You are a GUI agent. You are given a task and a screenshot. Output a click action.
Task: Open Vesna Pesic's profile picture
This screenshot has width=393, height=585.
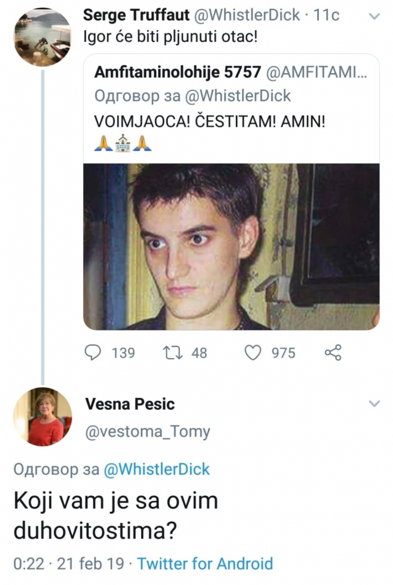point(42,416)
